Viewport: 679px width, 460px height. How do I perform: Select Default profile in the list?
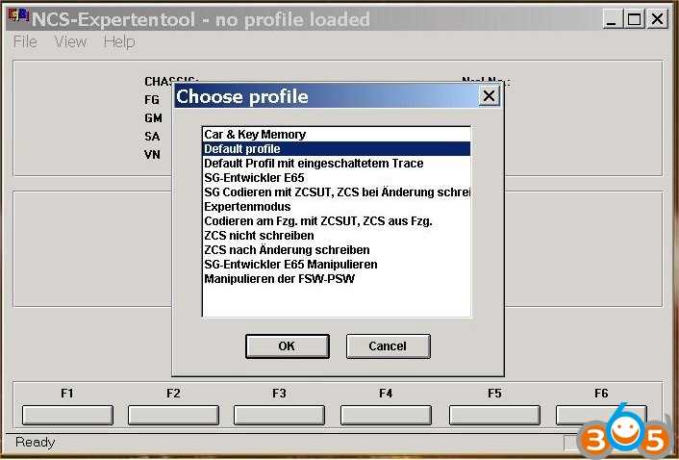(x=242, y=149)
